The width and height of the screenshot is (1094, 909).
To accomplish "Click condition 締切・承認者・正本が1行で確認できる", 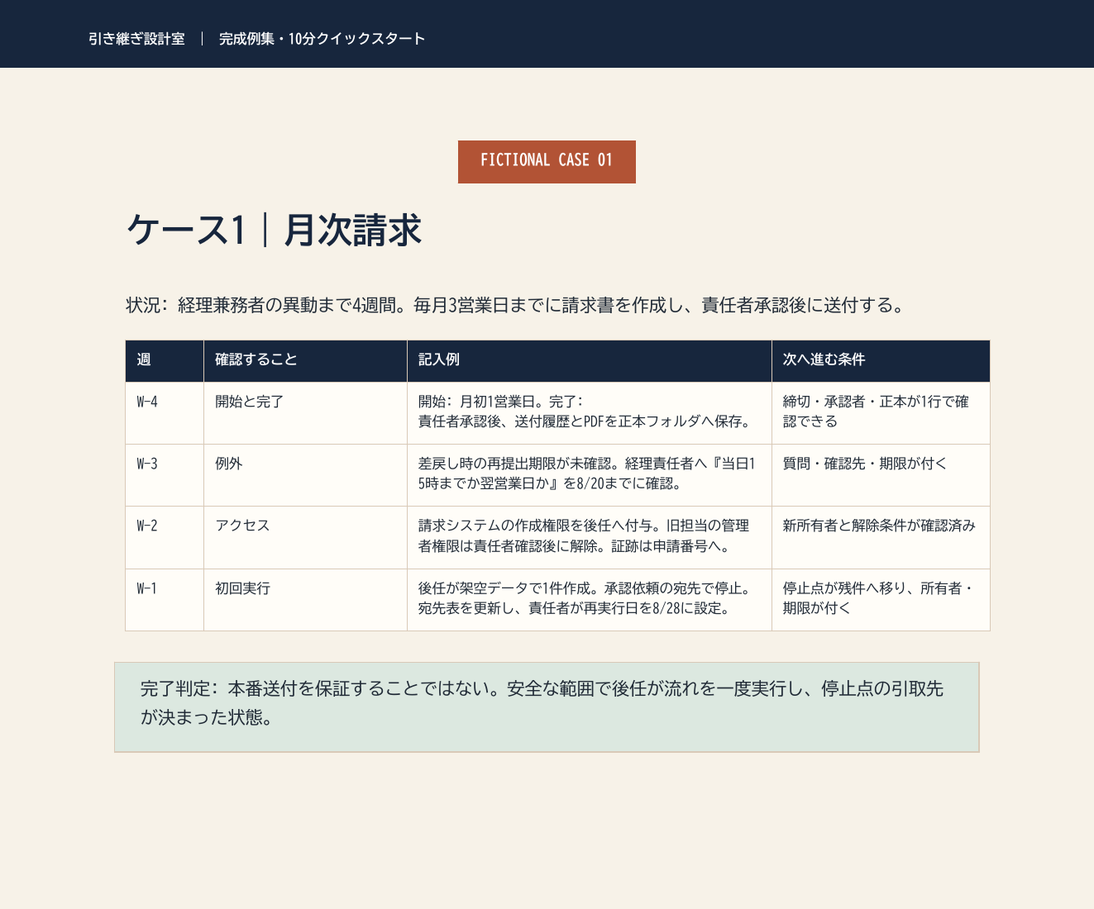I will click(x=881, y=412).
